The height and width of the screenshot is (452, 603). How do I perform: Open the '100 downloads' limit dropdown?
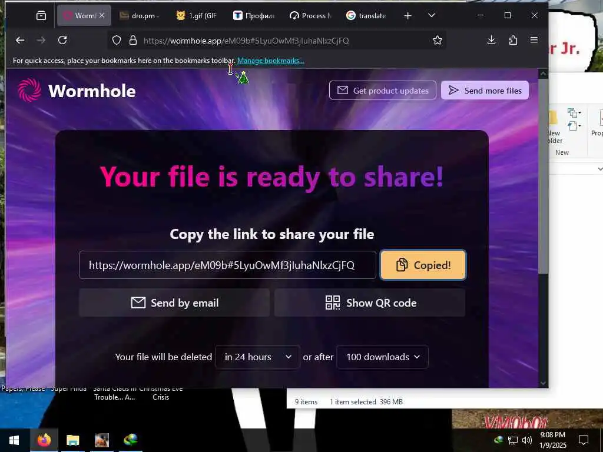tap(382, 357)
